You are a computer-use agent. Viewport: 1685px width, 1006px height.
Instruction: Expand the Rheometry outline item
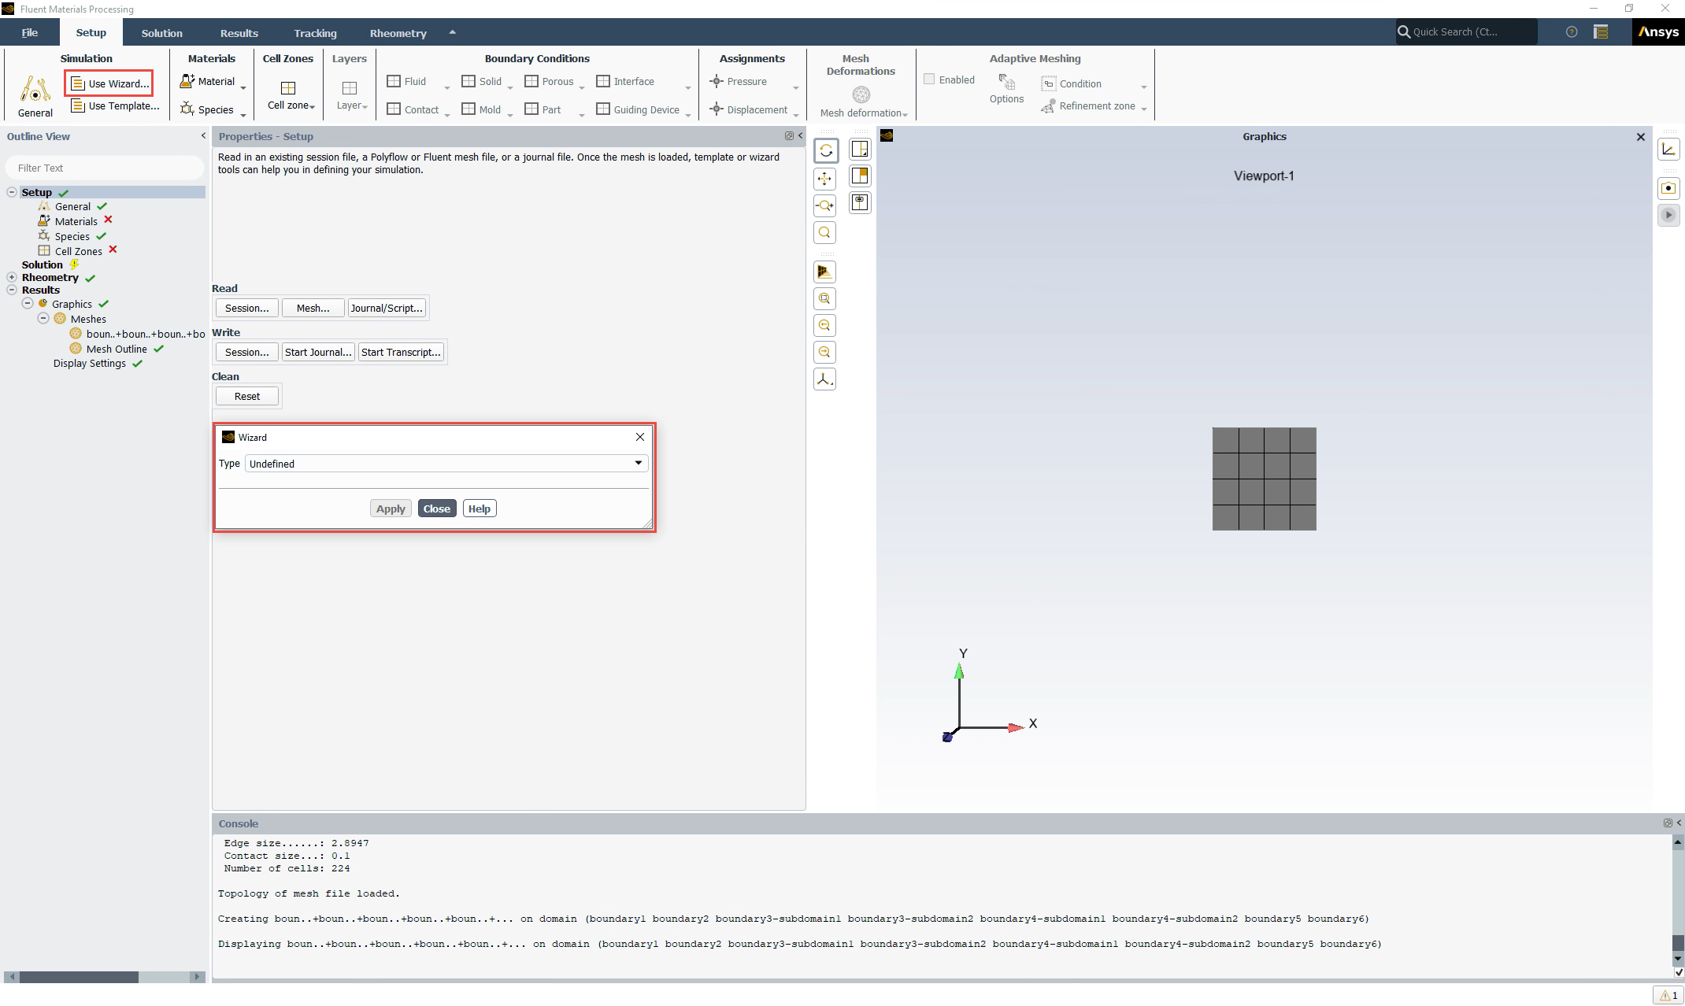tap(12, 277)
